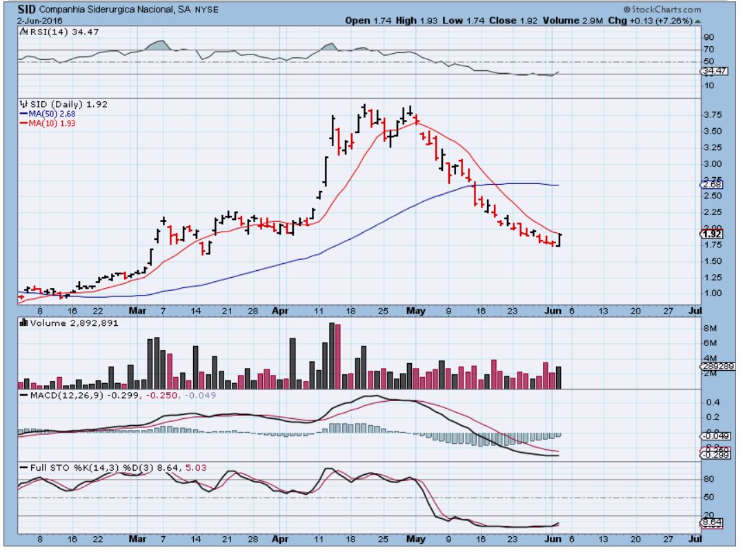The width and height of the screenshot is (743, 552).
Task: Click the 'Apr' label on price chart axis
Action: [x=280, y=311]
